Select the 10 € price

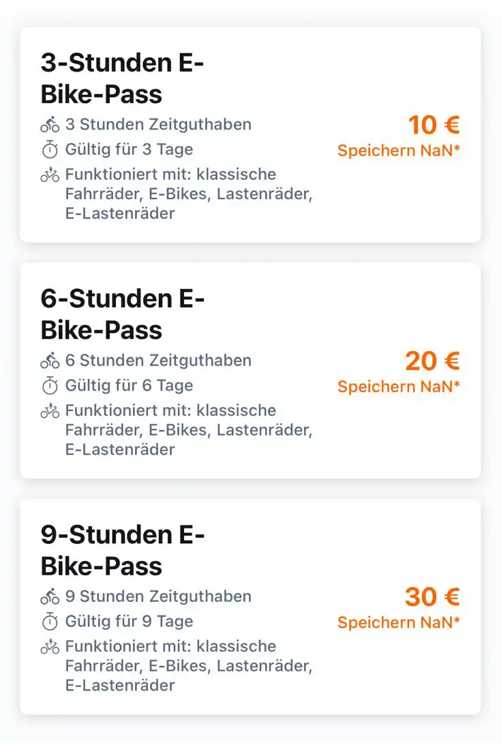pyautogui.click(x=434, y=125)
